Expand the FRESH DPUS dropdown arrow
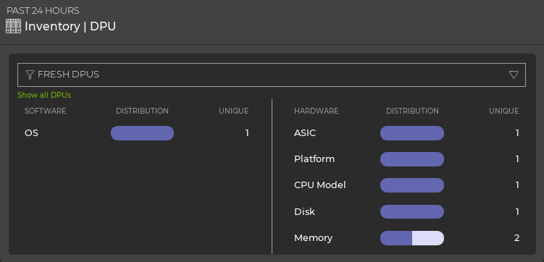This screenshot has width=544, height=262. click(514, 75)
